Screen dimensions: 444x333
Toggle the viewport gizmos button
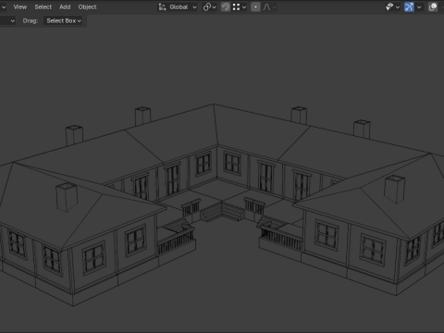pos(409,6)
